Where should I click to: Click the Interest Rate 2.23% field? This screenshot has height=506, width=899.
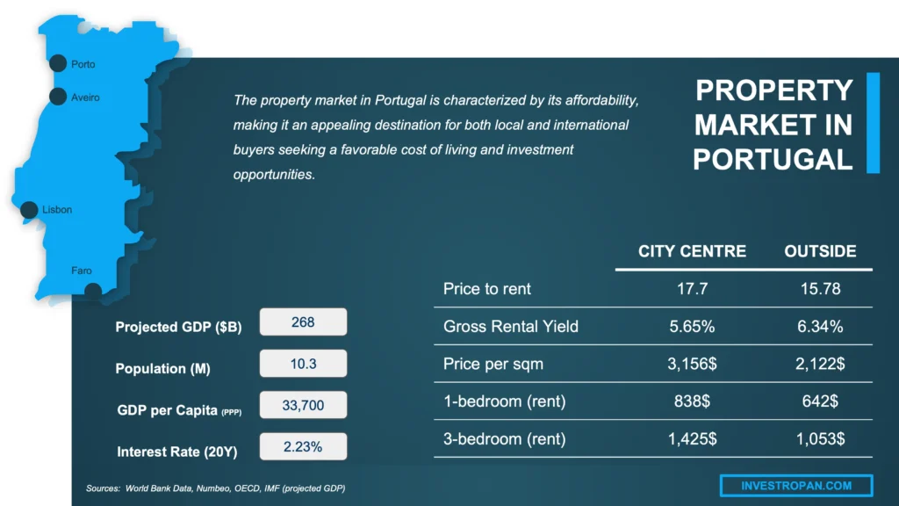tap(303, 446)
